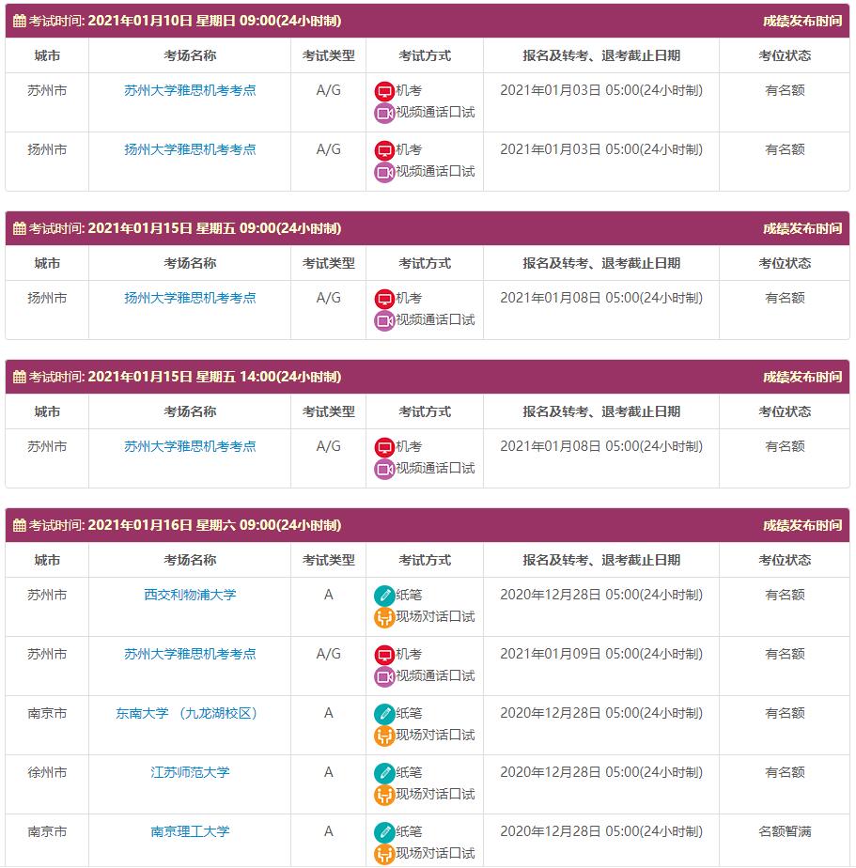This screenshot has width=856, height=868.
Task: Select 名额暂满 status in 南京理工大学 row
Action: click(785, 831)
